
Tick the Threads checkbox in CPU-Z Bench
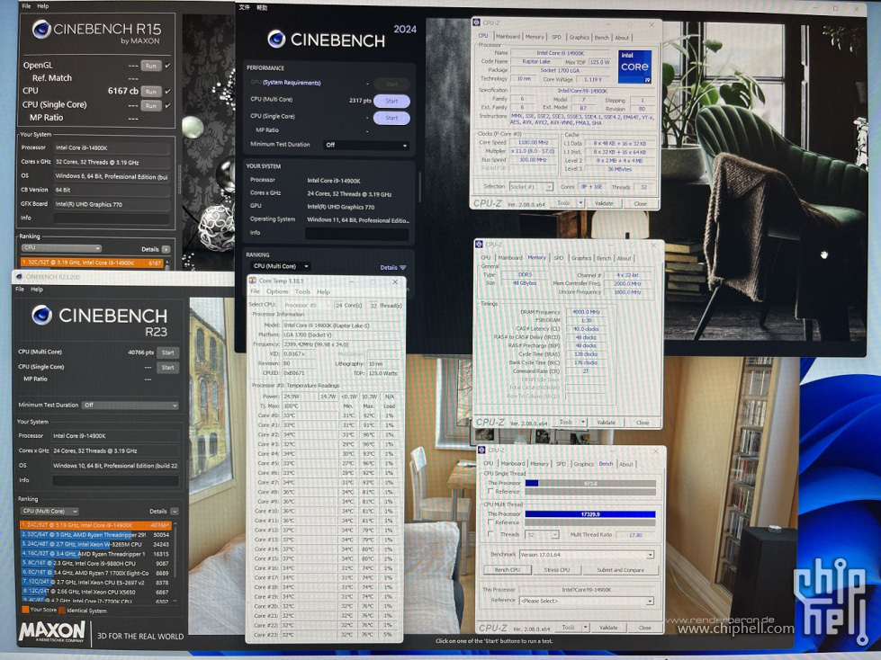(x=490, y=534)
